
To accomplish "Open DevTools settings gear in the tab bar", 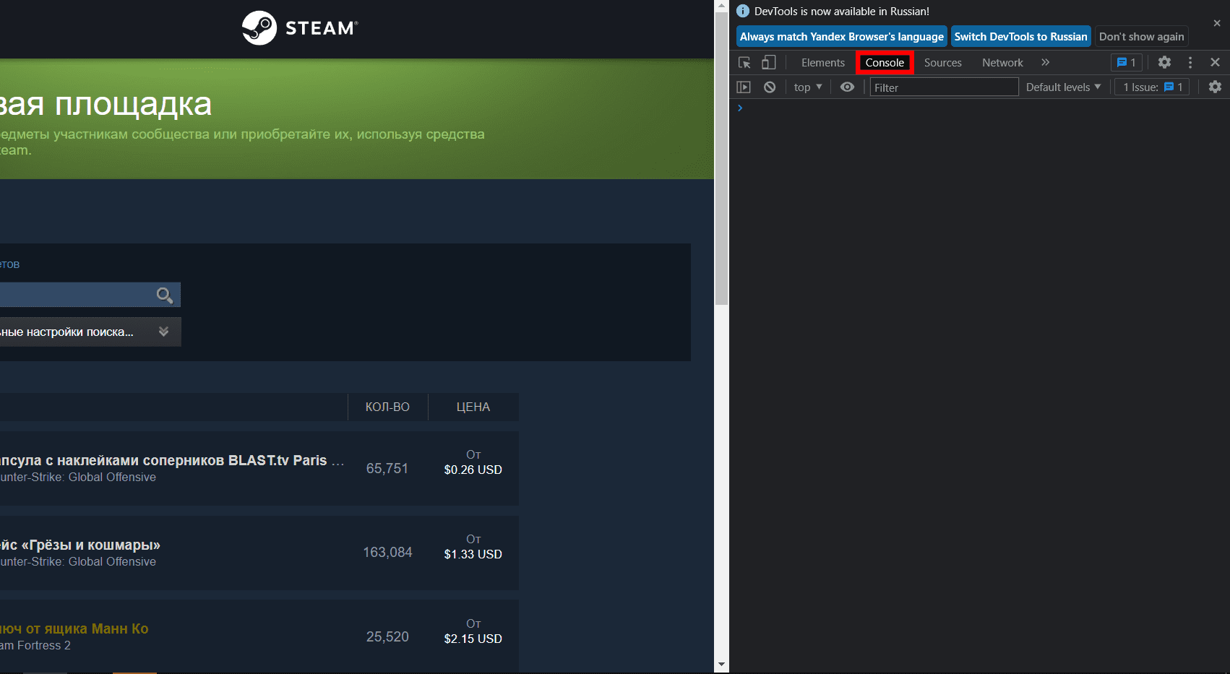I will point(1164,63).
